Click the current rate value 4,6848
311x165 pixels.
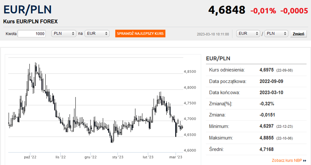(227, 10)
